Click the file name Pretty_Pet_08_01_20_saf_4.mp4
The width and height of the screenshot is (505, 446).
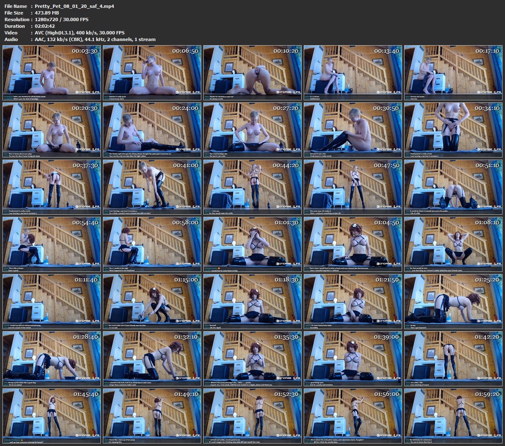coord(74,6)
